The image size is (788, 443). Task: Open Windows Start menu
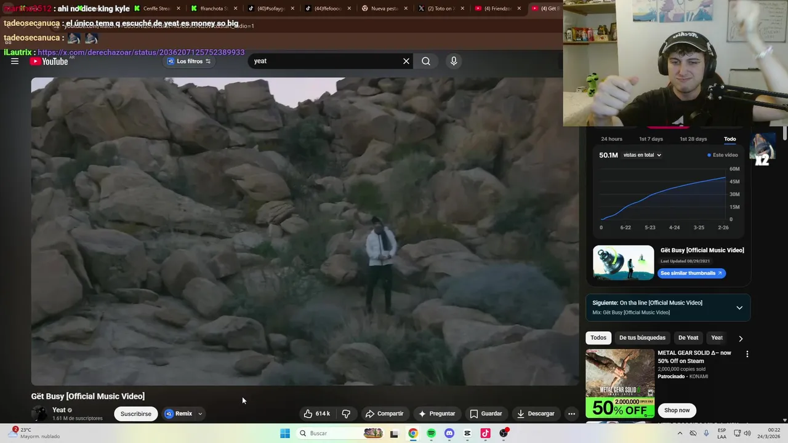tap(285, 433)
